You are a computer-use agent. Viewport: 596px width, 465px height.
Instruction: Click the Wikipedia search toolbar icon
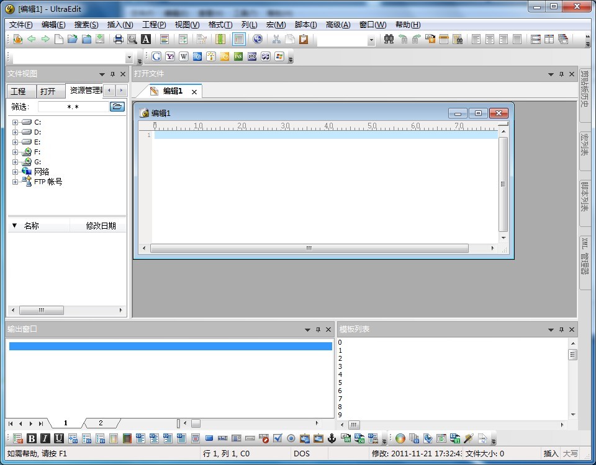point(184,56)
